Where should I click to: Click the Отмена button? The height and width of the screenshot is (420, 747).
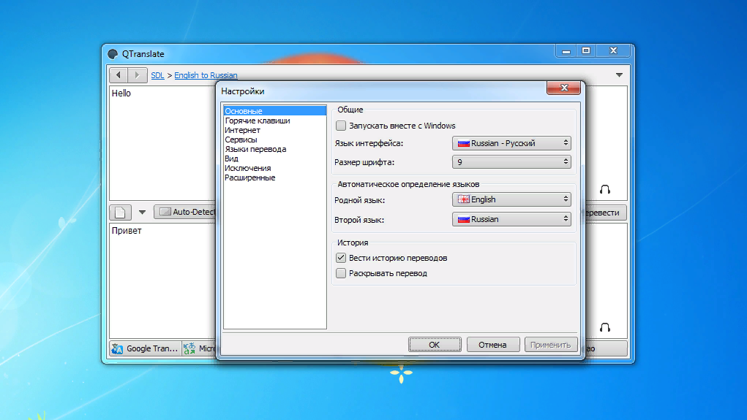point(492,344)
